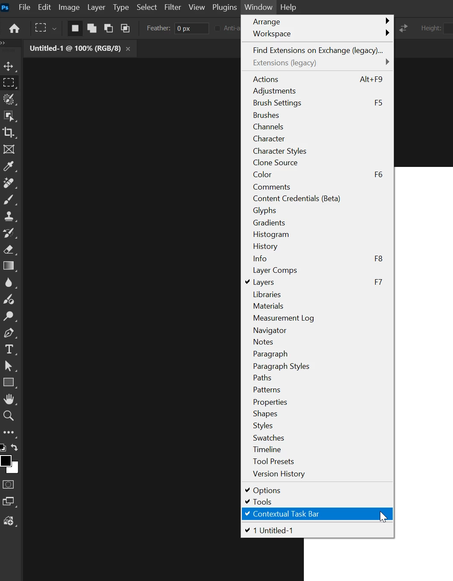Open the Edit Toolbar three-dots button
Screen dimensions: 453x581
[9, 432]
